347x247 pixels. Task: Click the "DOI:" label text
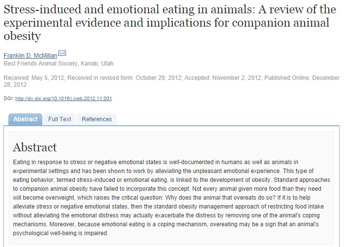pyautogui.click(x=8, y=99)
